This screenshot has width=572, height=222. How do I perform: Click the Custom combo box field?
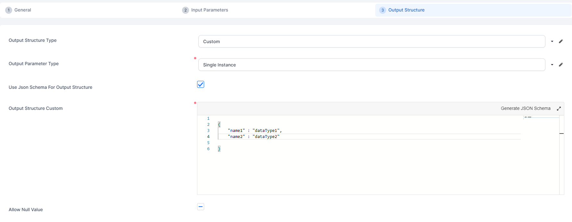pos(371,42)
